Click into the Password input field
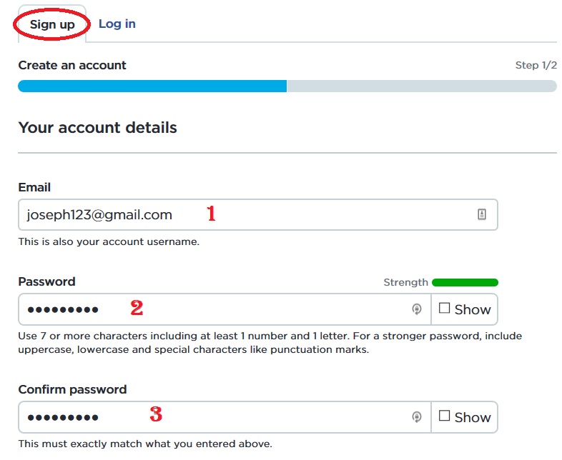Image resolution: width=562 pixels, height=460 pixels. (215, 309)
